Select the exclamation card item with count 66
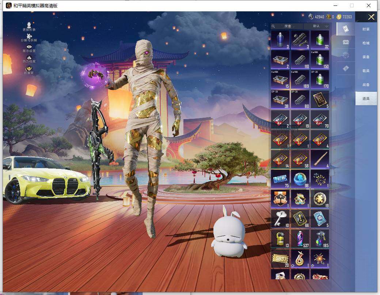This screenshot has width=380, height=295. [x=300, y=219]
